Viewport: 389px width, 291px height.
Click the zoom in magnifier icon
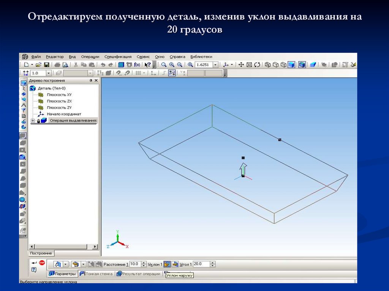pyautogui.click(x=172, y=65)
